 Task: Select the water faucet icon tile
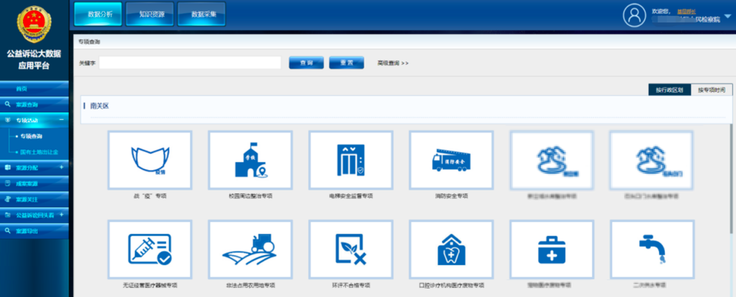[x=652, y=249]
